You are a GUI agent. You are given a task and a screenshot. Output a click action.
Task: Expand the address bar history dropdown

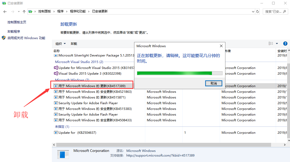point(253,12)
